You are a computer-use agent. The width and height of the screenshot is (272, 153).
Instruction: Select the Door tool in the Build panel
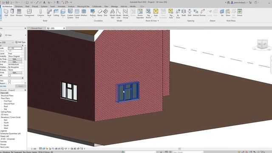pyautogui.click(x=12, y=13)
